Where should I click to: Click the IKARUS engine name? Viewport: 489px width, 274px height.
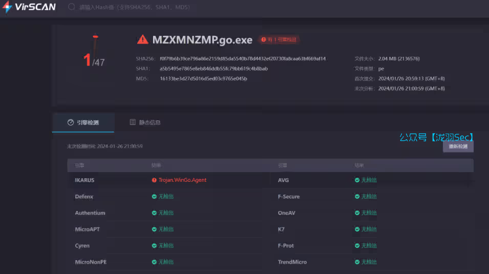pos(84,180)
